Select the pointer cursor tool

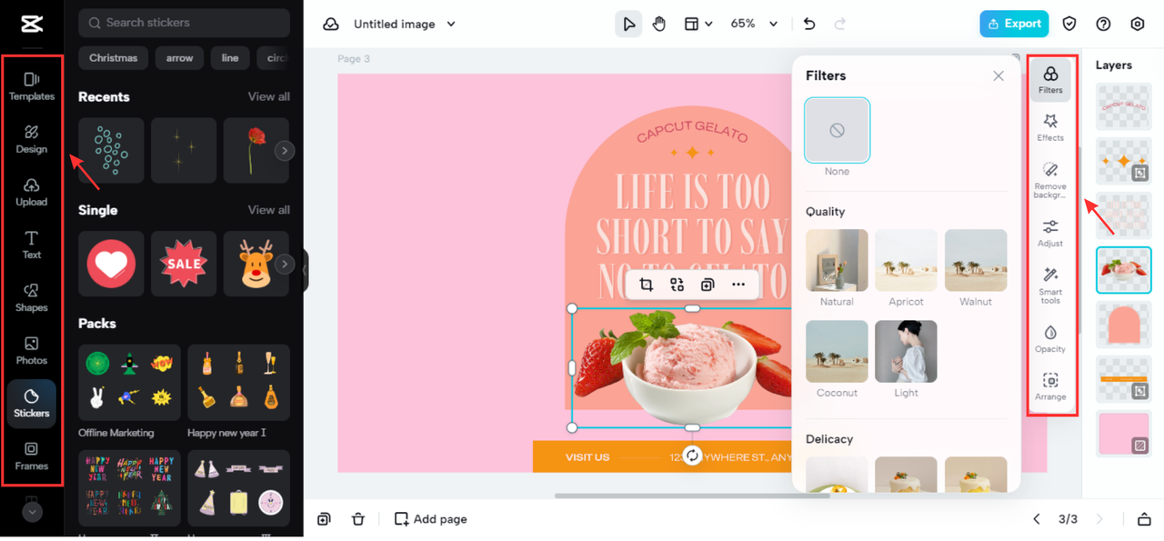coord(628,24)
